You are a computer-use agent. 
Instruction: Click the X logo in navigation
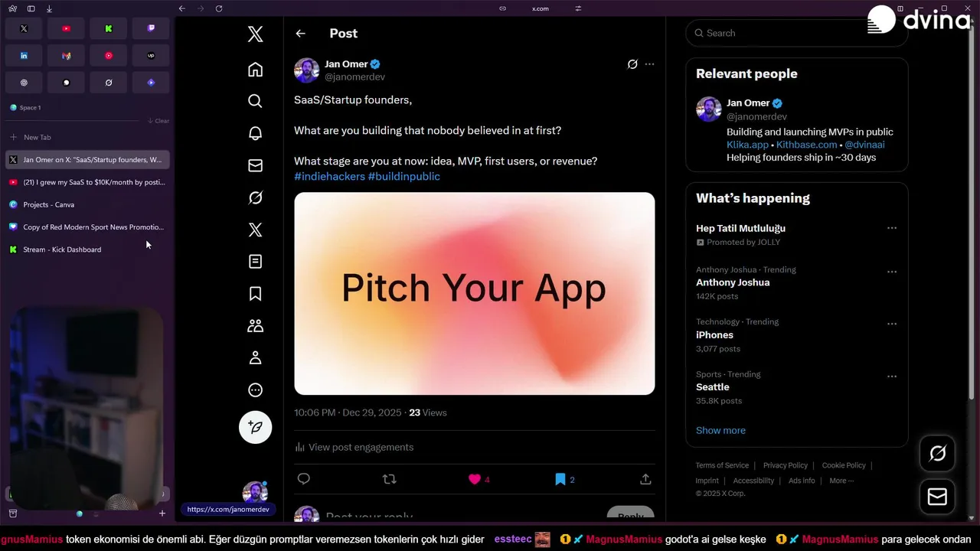256,34
